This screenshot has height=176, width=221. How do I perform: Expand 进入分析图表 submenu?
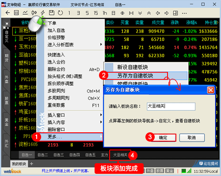click(74, 45)
